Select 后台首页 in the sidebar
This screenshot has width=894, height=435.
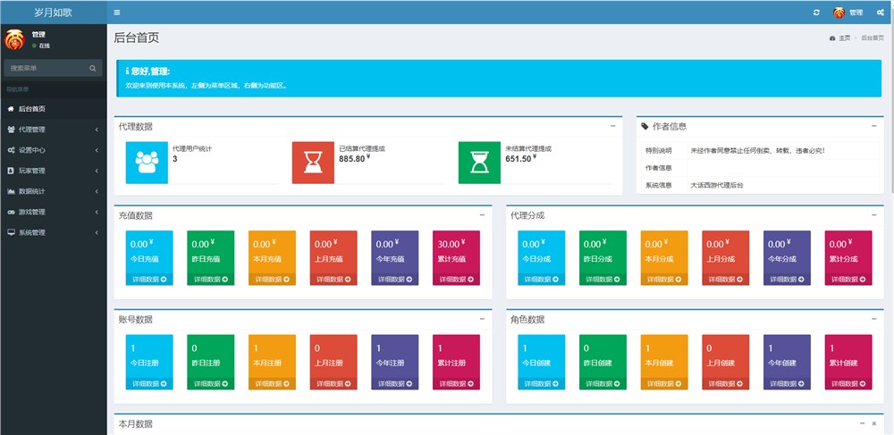tap(31, 109)
